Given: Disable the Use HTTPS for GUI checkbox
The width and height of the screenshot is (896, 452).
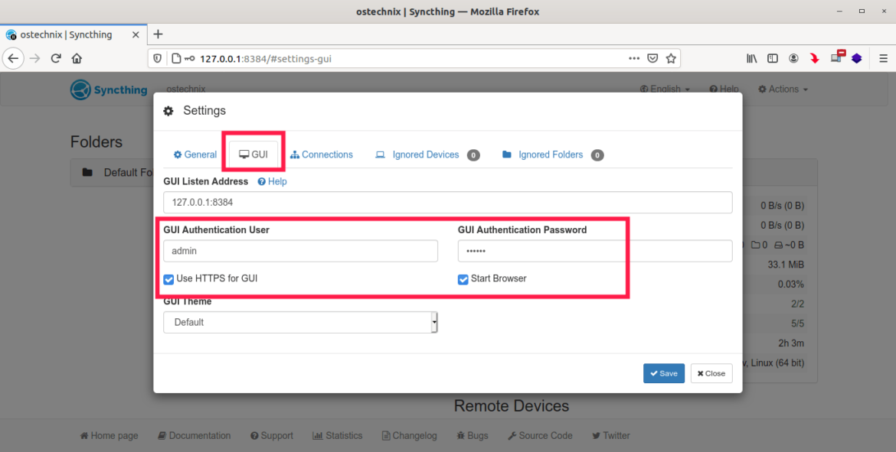Looking at the screenshot, I should pos(168,279).
